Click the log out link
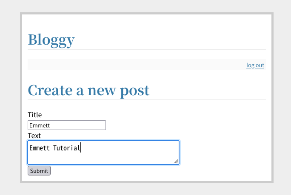 [255, 65]
